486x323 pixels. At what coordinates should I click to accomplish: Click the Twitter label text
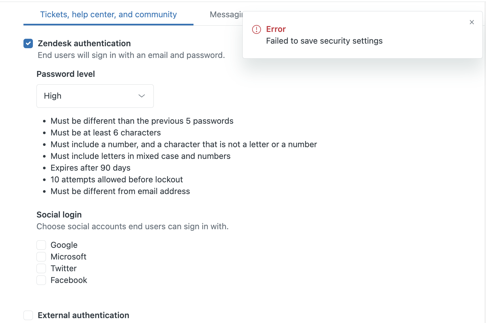pos(64,268)
